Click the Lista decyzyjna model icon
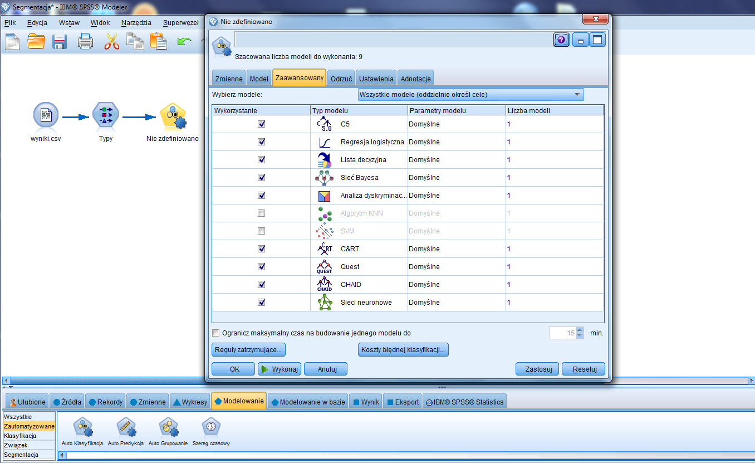This screenshot has height=463, width=755. [x=324, y=160]
